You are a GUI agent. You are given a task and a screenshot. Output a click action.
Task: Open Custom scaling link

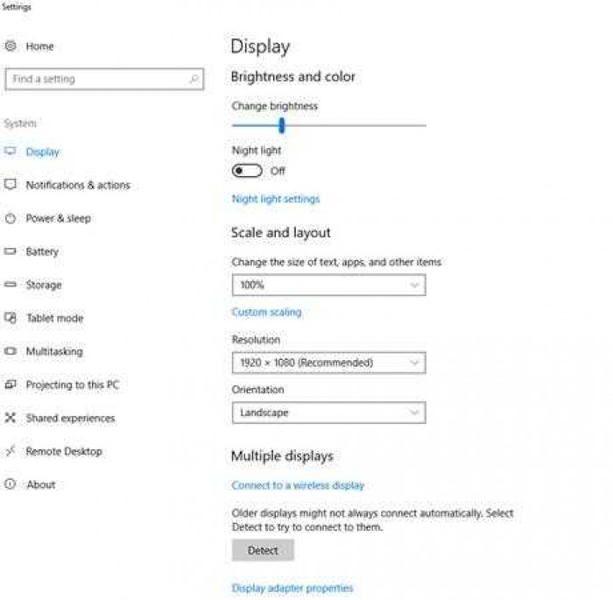(266, 312)
